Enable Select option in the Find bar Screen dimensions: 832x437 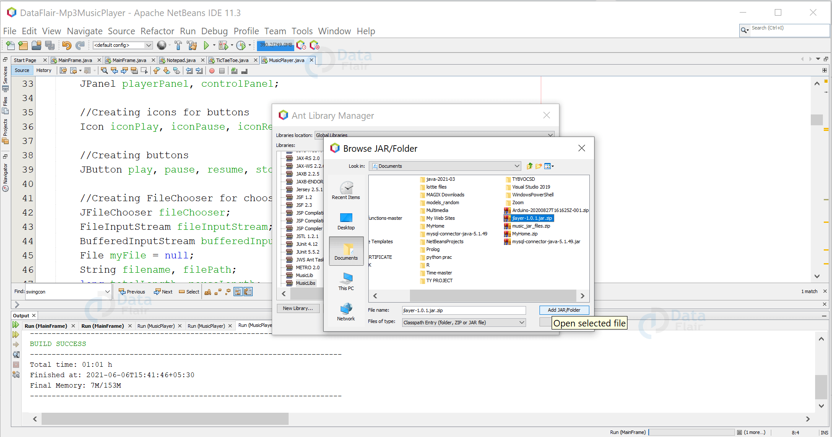click(189, 292)
